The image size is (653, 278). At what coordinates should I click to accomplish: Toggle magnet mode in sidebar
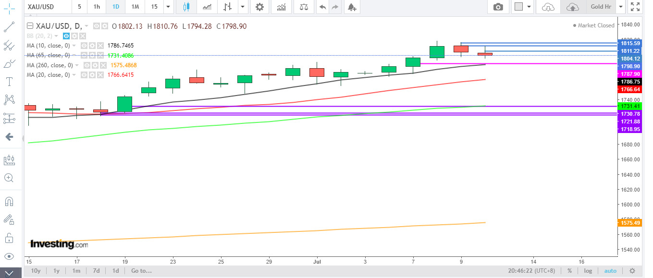tap(9, 201)
